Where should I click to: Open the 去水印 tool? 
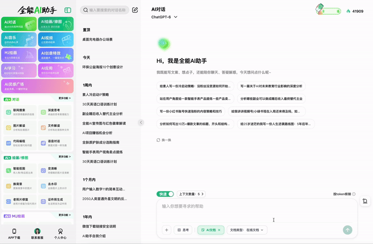pos(55,186)
